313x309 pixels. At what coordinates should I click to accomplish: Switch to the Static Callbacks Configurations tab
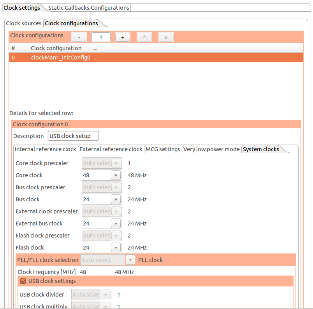88,7
